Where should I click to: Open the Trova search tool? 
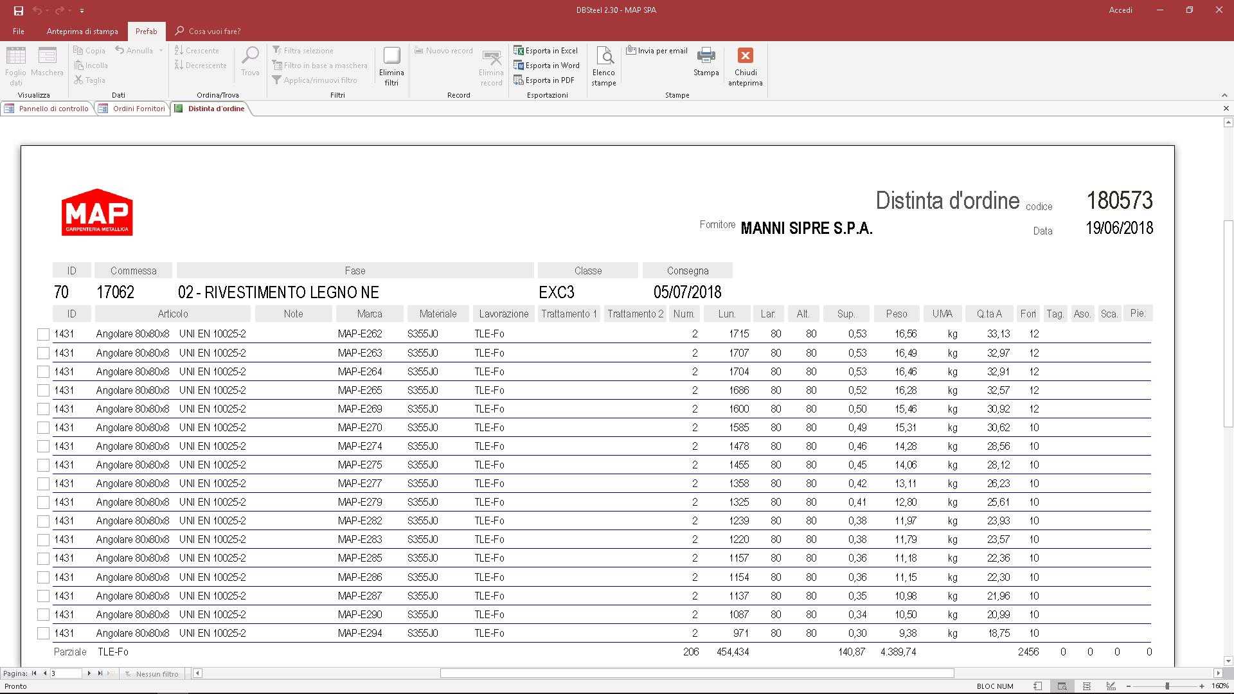click(x=250, y=62)
